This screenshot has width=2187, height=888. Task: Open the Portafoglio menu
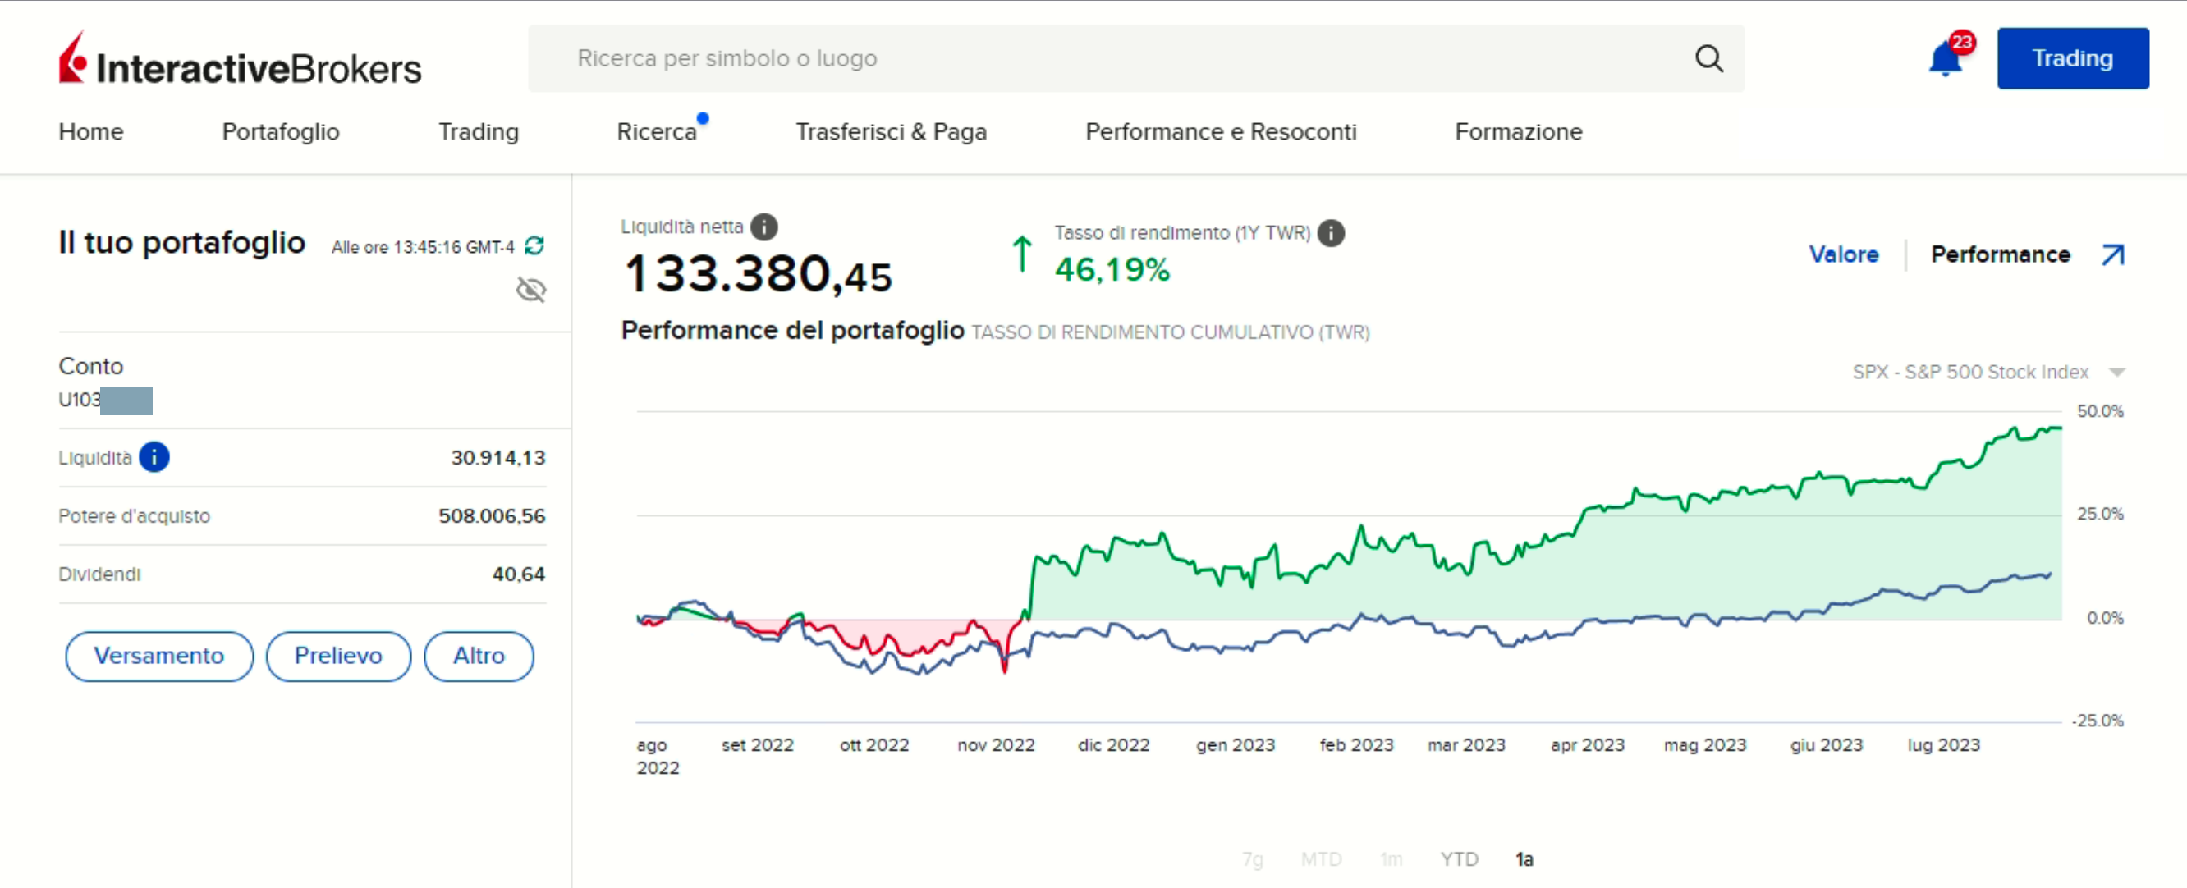point(281,131)
